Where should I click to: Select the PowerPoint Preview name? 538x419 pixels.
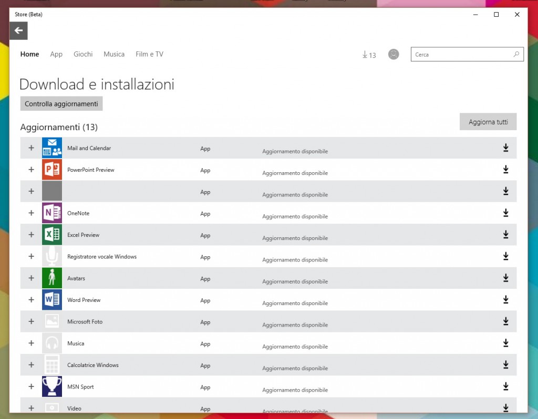90,170
